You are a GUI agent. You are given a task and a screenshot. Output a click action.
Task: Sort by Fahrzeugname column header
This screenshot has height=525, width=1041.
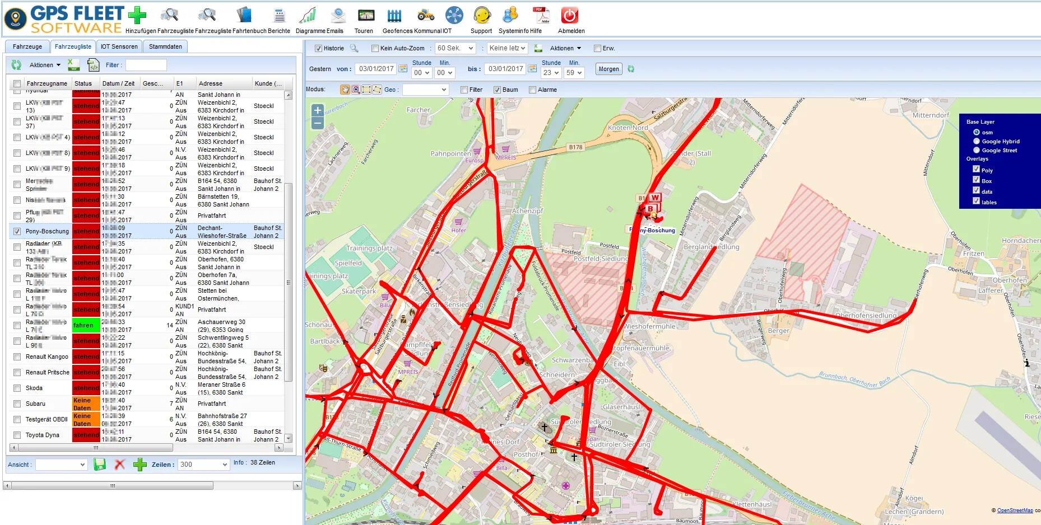tap(47, 83)
